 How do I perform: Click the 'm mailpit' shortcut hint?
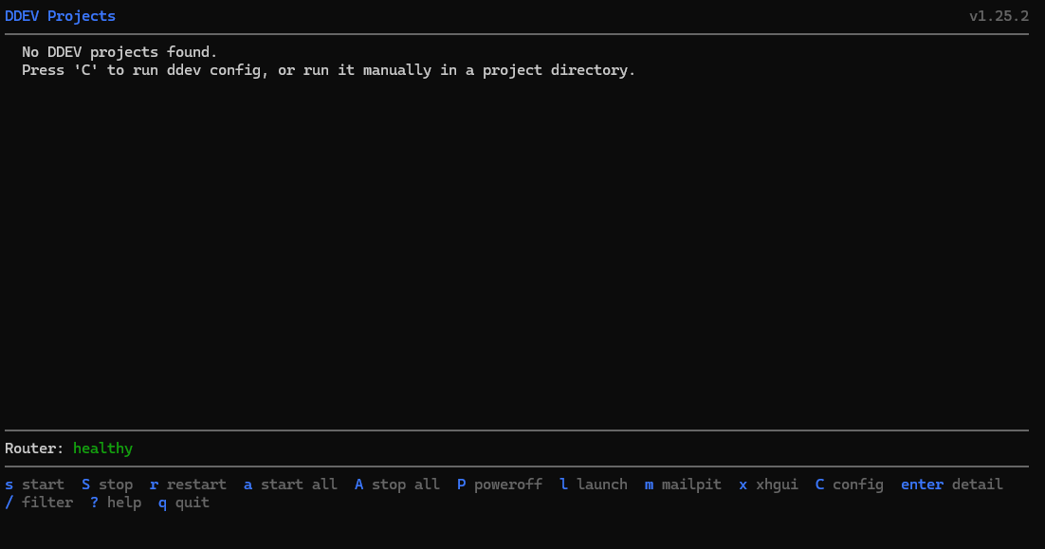pos(683,485)
